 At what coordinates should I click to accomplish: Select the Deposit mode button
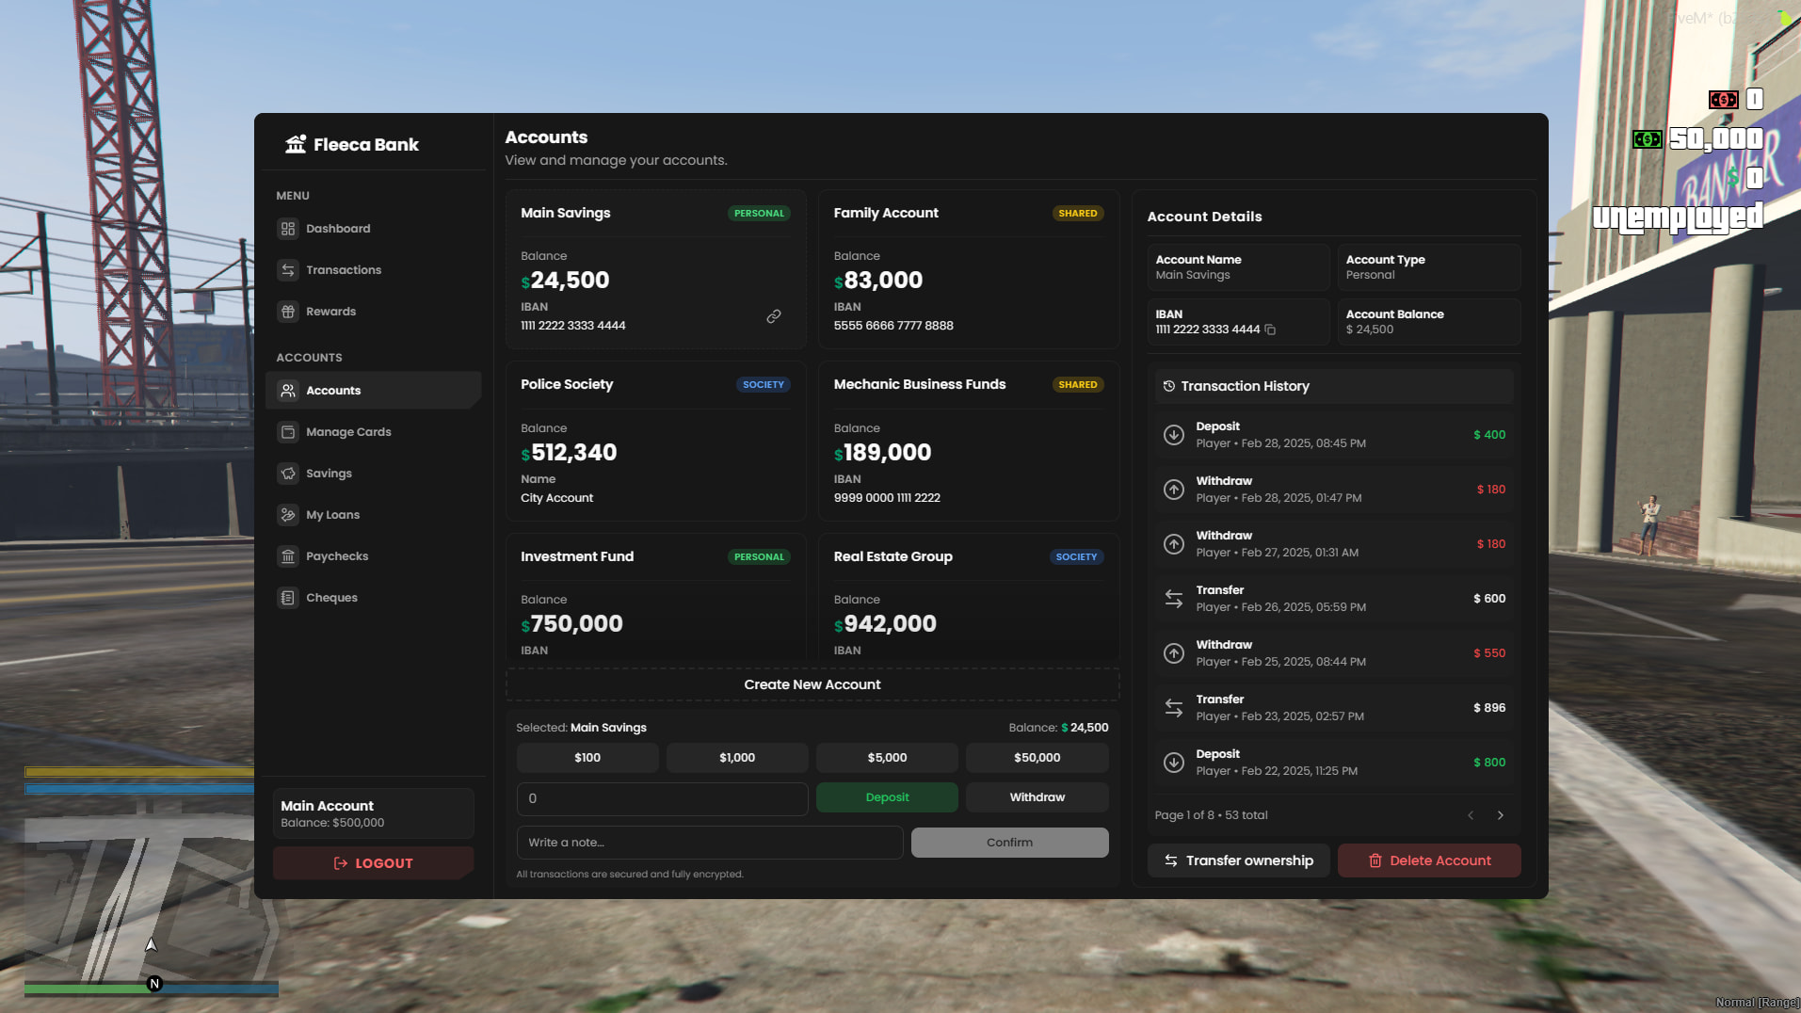click(x=887, y=797)
